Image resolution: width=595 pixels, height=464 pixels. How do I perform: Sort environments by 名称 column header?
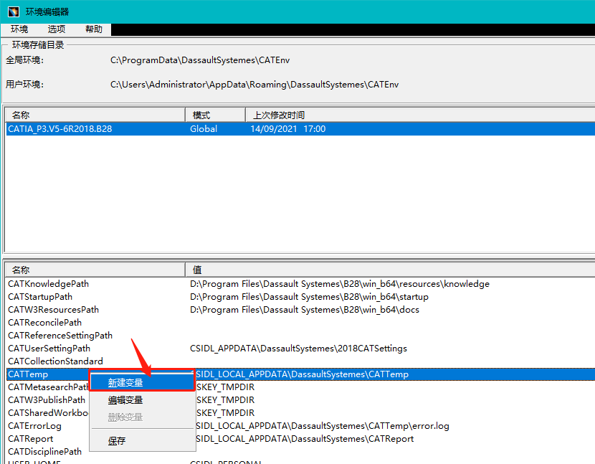click(95, 115)
